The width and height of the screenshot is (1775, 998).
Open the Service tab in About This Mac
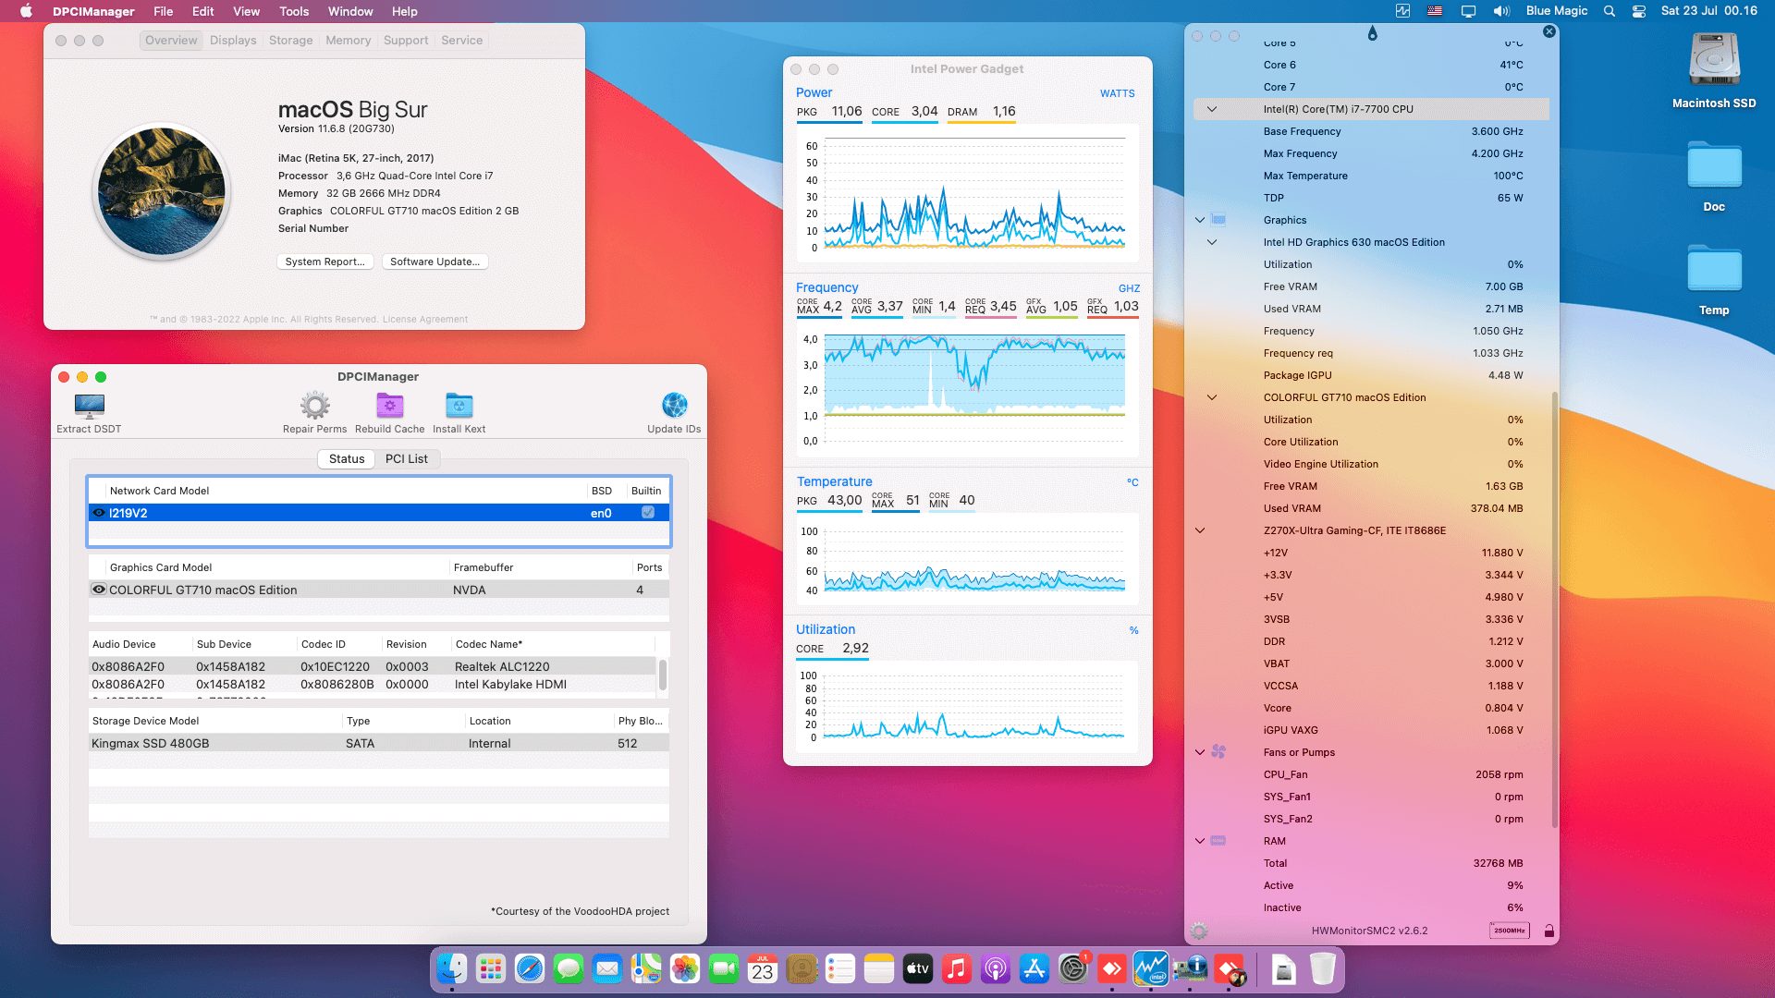(461, 41)
